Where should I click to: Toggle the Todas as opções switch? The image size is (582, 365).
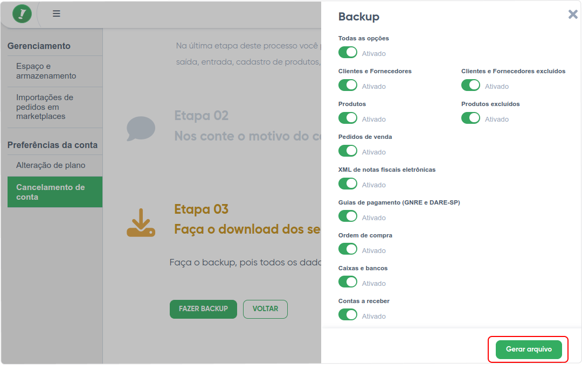348,52
